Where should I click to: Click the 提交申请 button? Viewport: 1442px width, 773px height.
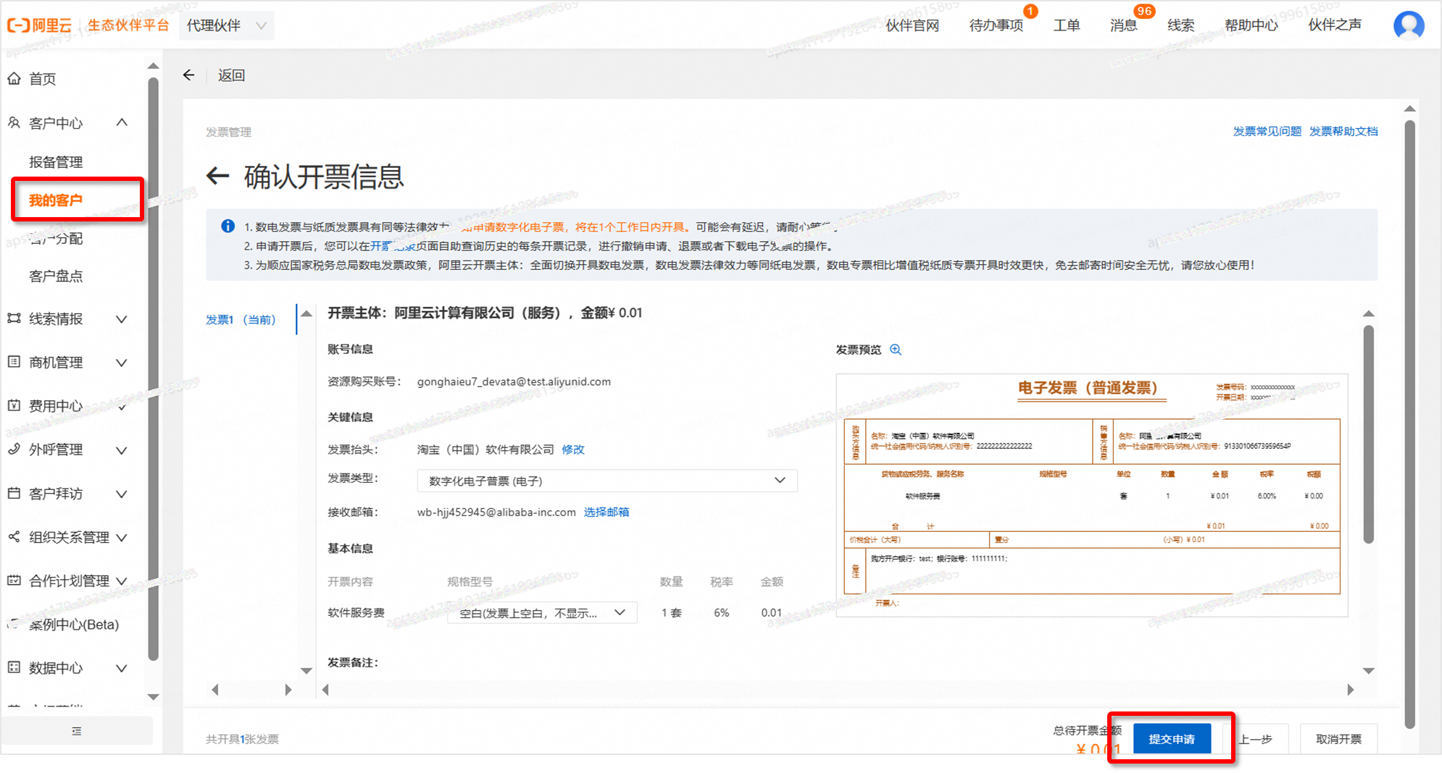pos(1172,739)
